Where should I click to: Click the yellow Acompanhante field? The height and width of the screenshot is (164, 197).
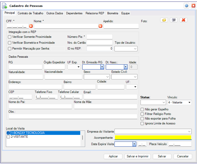(x=153, y=137)
